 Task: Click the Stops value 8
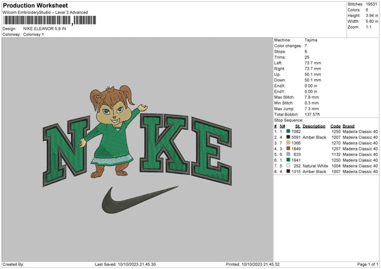305,51
